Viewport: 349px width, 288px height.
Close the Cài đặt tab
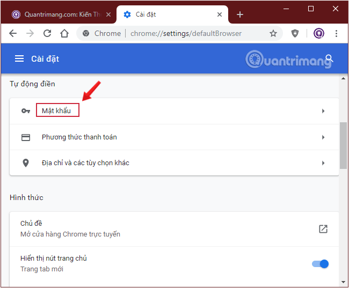tap(220, 14)
